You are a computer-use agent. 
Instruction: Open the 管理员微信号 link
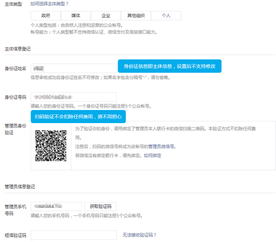[161, 146]
